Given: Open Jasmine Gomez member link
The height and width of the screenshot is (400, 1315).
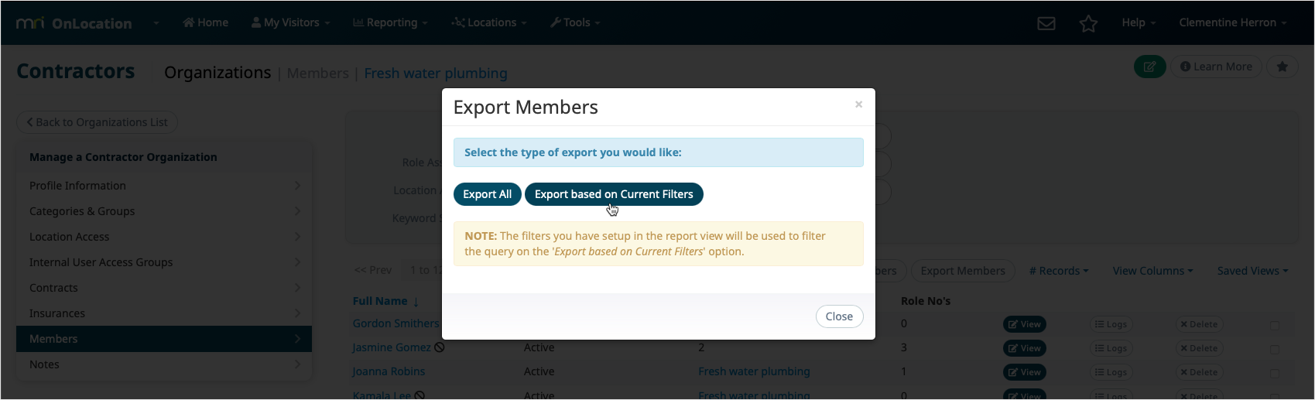Looking at the screenshot, I should 392,347.
